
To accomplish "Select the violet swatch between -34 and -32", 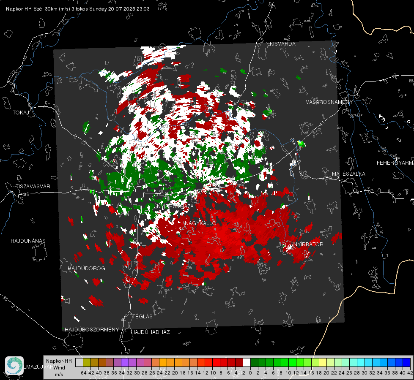I will (x=125, y=362).
